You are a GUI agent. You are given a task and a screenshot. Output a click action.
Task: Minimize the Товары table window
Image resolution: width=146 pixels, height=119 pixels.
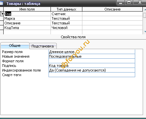[121, 3]
